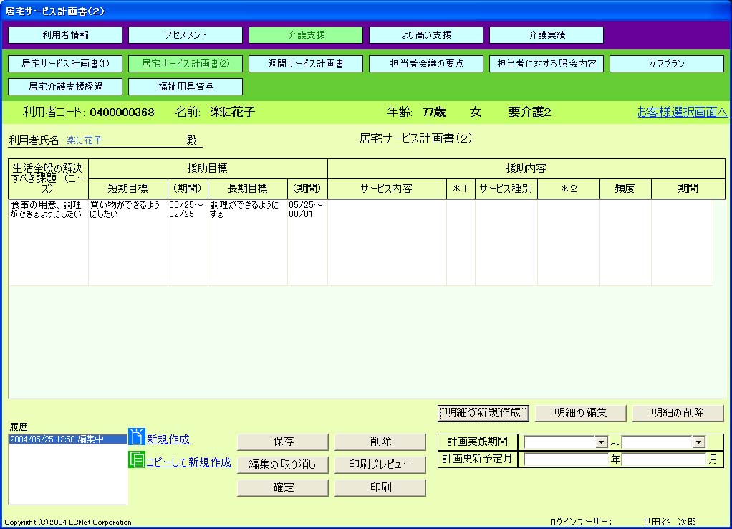Image resolution: width=732 pixels, height=529 pixels.
Task: Select short-term goal 買い物ができるようにしたい
Action: (x=128, y=242)
